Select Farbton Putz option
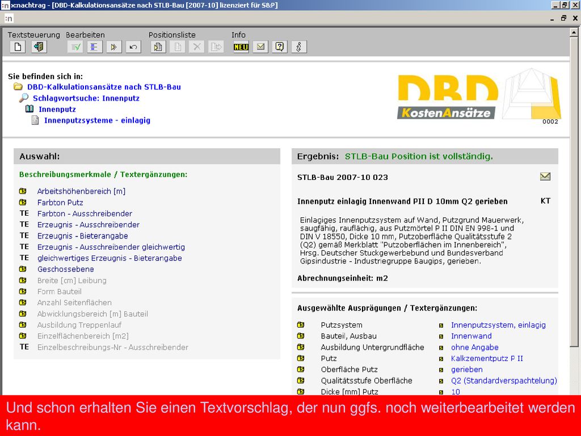Image resolution: width=581 pixels, height=436 pixels. point(60,203)
